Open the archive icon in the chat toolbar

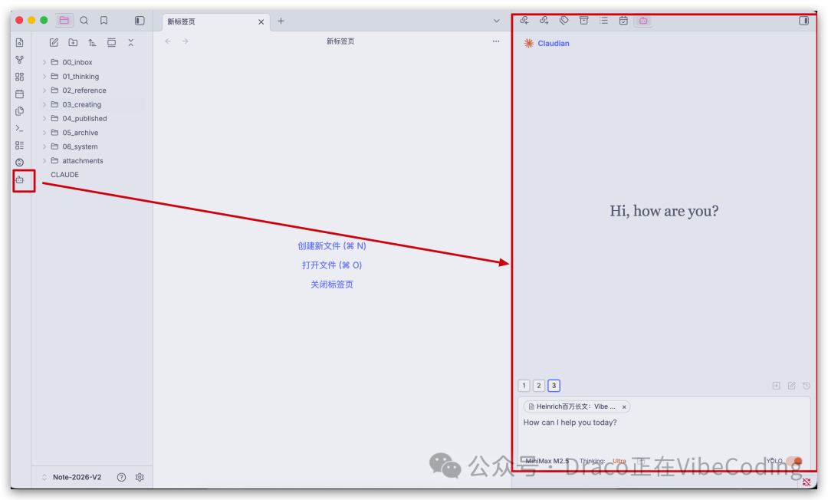point(583,21)
